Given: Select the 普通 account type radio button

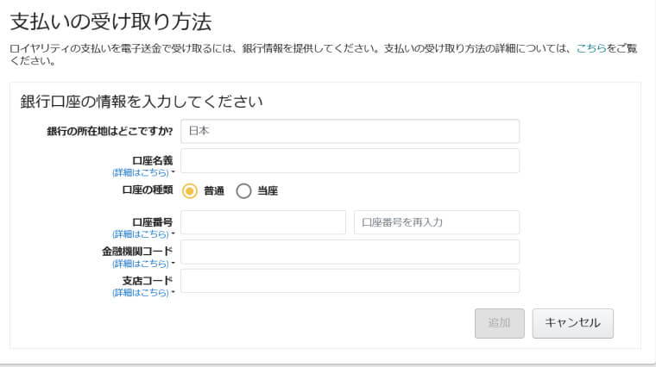Looking at the screenshot, I should tap(190, 191).
